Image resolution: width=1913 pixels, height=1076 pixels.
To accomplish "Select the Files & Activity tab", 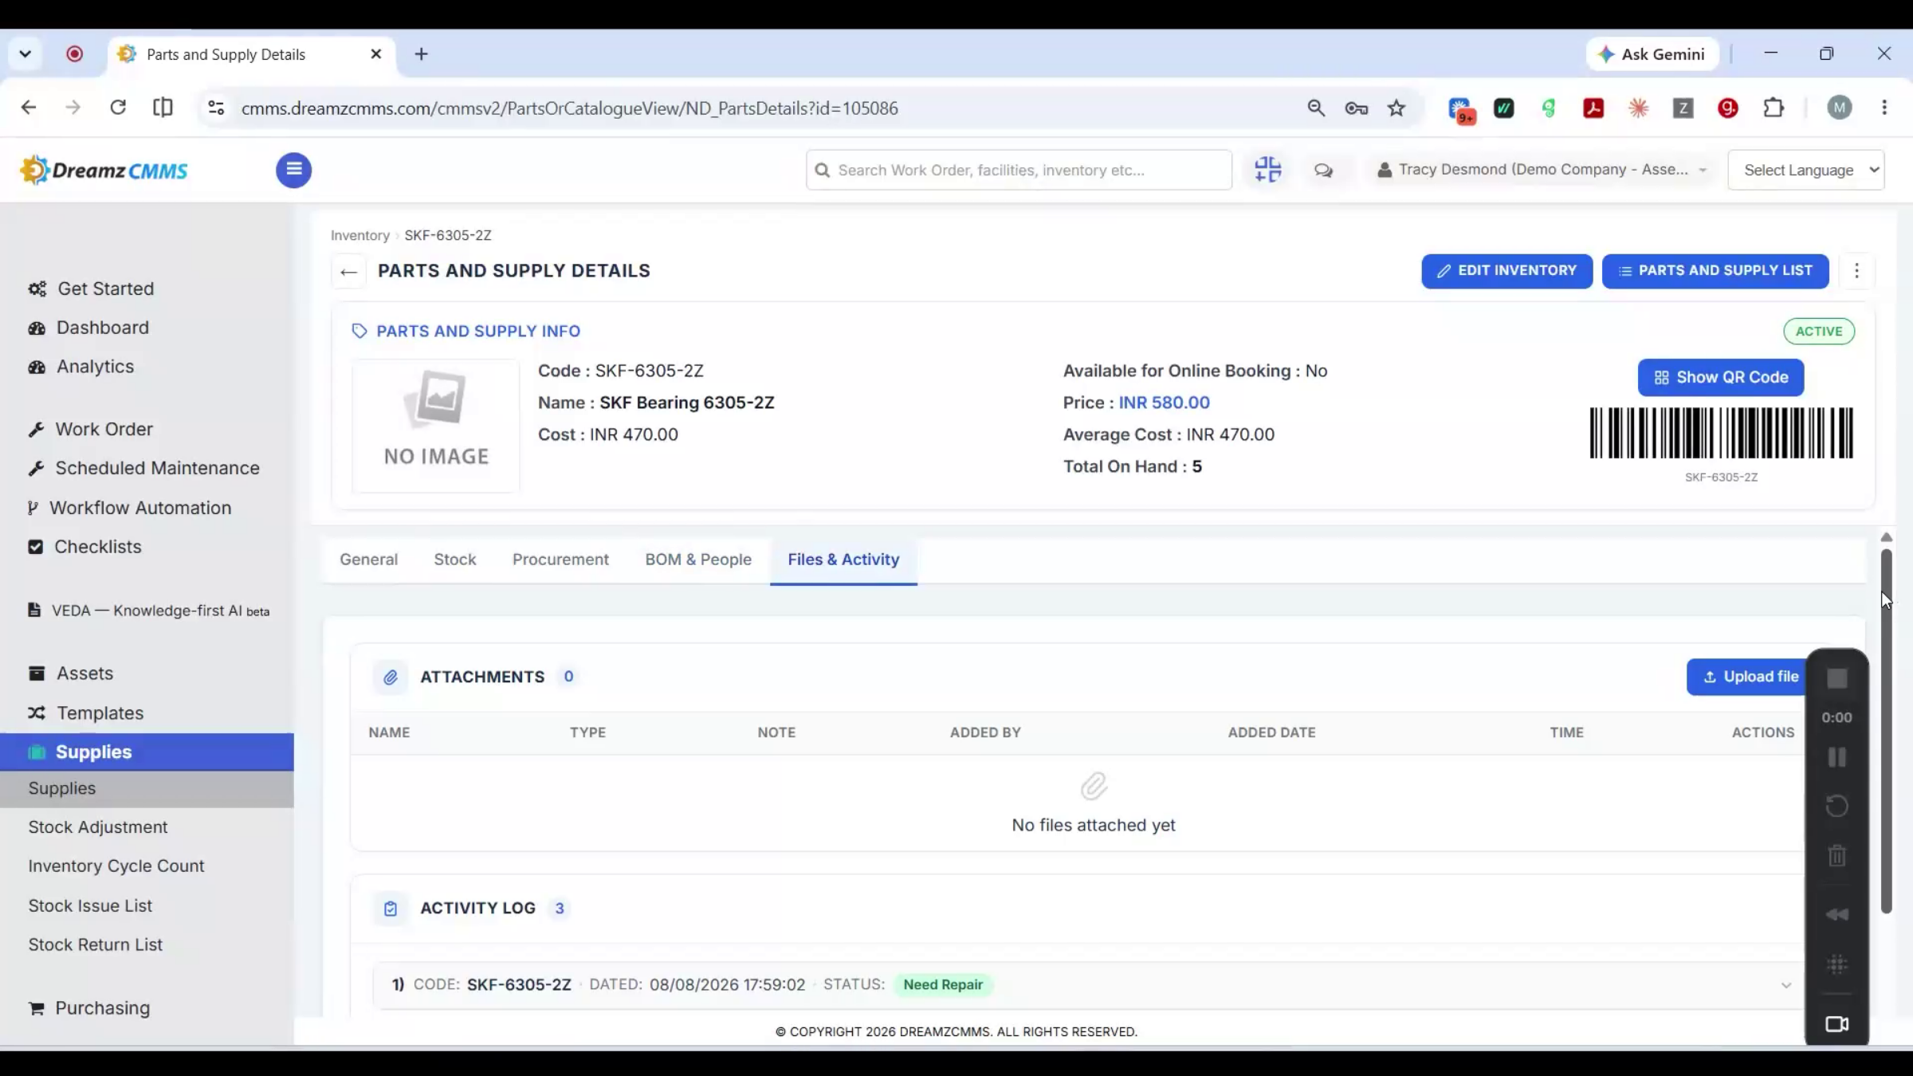I will (x=843, y=560).
